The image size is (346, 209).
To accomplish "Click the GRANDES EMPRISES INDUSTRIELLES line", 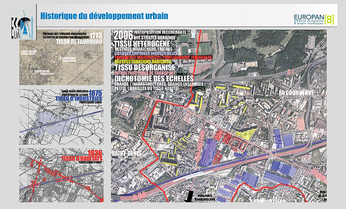I will [146, 53].
